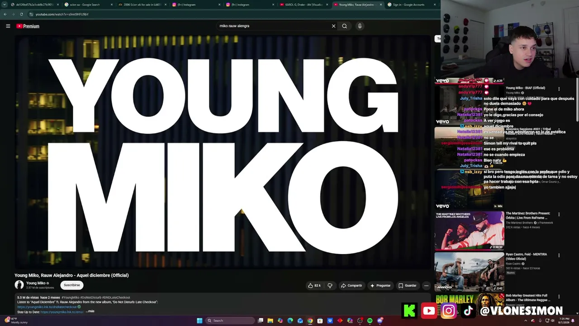
Task: Go to YouTube Premium home via logo
Action: pos(28,26)
